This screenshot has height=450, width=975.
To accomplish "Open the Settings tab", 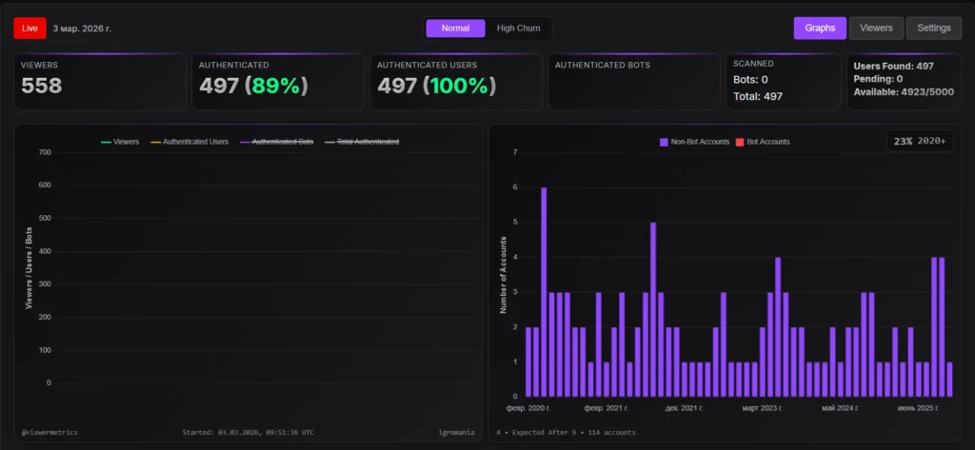I will [x=933, y=29].
